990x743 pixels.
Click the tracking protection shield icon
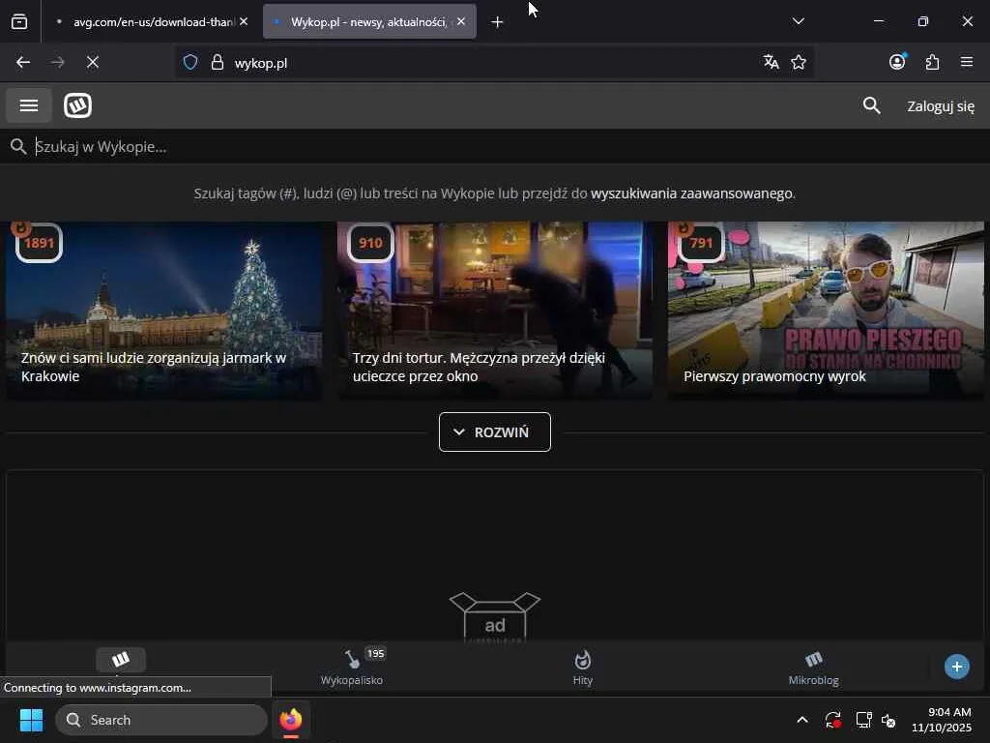(x=190, y=63)
